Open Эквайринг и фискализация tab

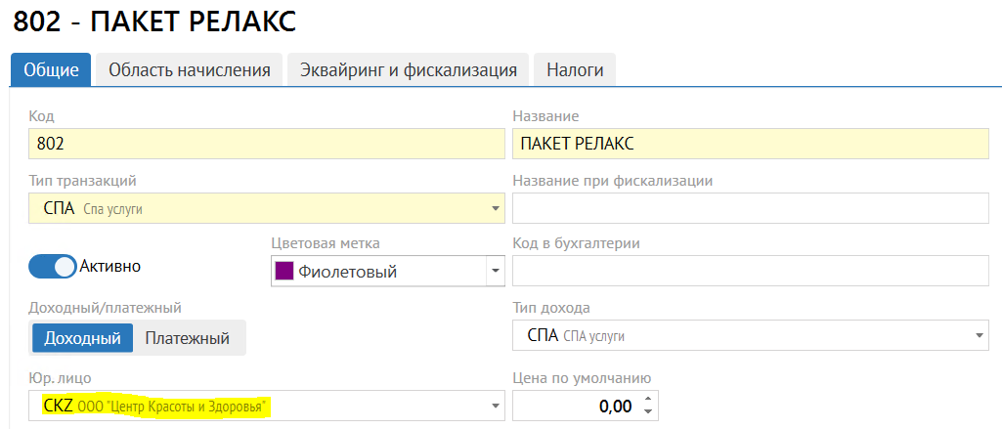tap(408, 70)
